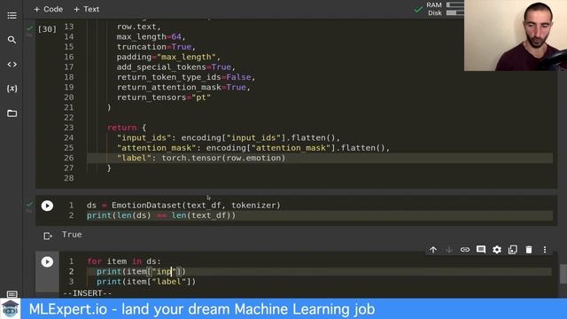Move the cell up with arrow icon
This screenshot has height=319, width=567.
[x=433, y=250]
